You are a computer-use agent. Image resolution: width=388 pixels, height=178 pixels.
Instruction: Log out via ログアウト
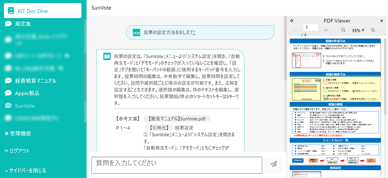[x=20, y=150]
